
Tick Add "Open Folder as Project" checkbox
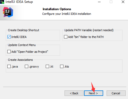click(9, 52)
